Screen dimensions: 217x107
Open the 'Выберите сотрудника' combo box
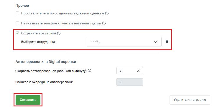[x=124, y=42]
